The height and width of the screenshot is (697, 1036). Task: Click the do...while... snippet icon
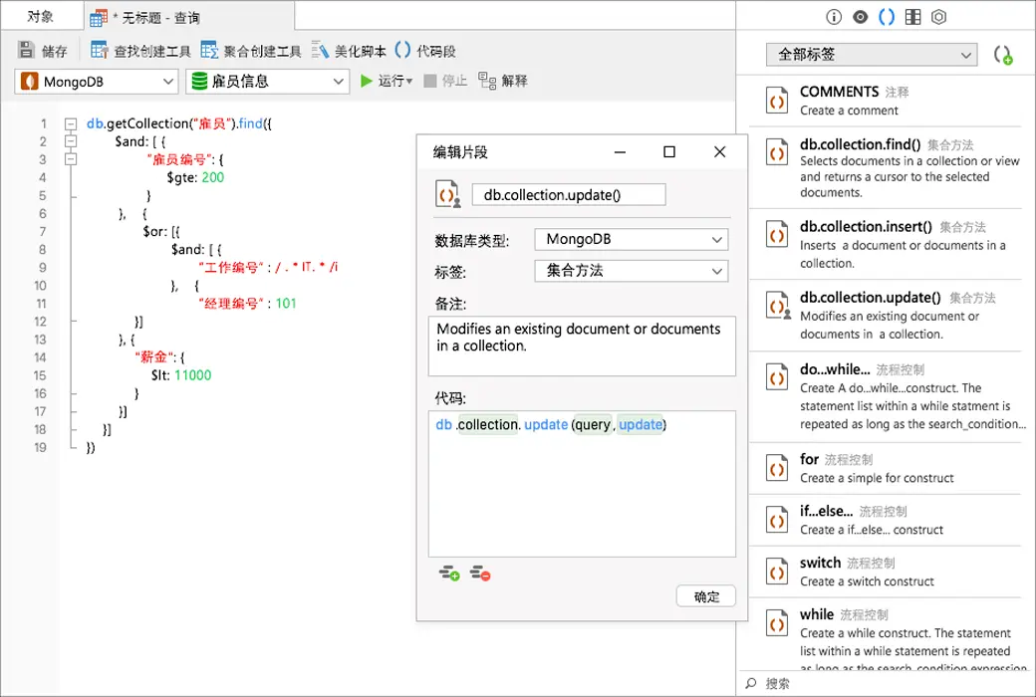tap(777, 378)
